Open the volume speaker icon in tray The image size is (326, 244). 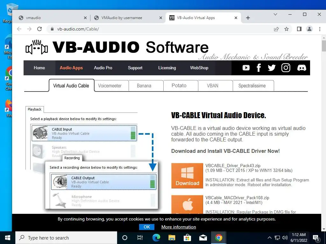[x=285, y=238]
